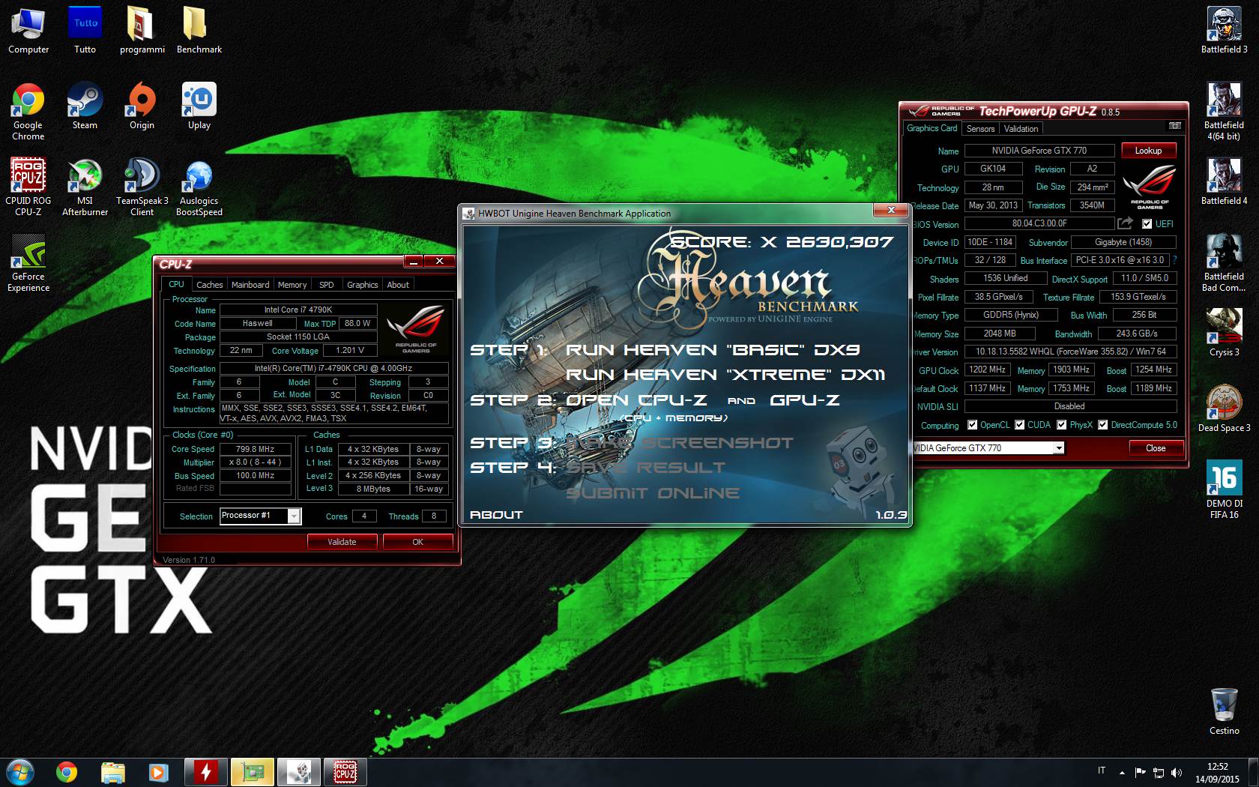The image size is (1259, 787).
Task: Click OPEN CPU-Z in Heaven app
Action: [636, 400]
